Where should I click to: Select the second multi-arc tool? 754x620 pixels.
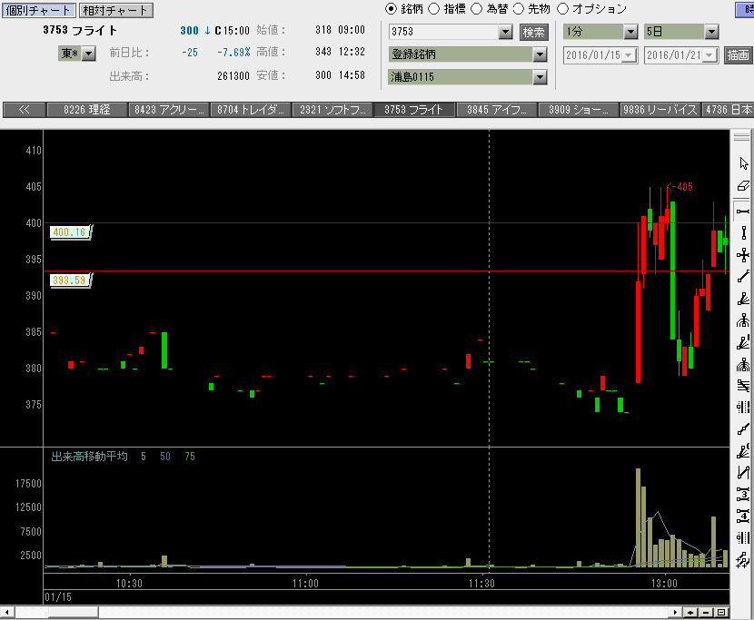pyautogui.click(x=743, y=364)
